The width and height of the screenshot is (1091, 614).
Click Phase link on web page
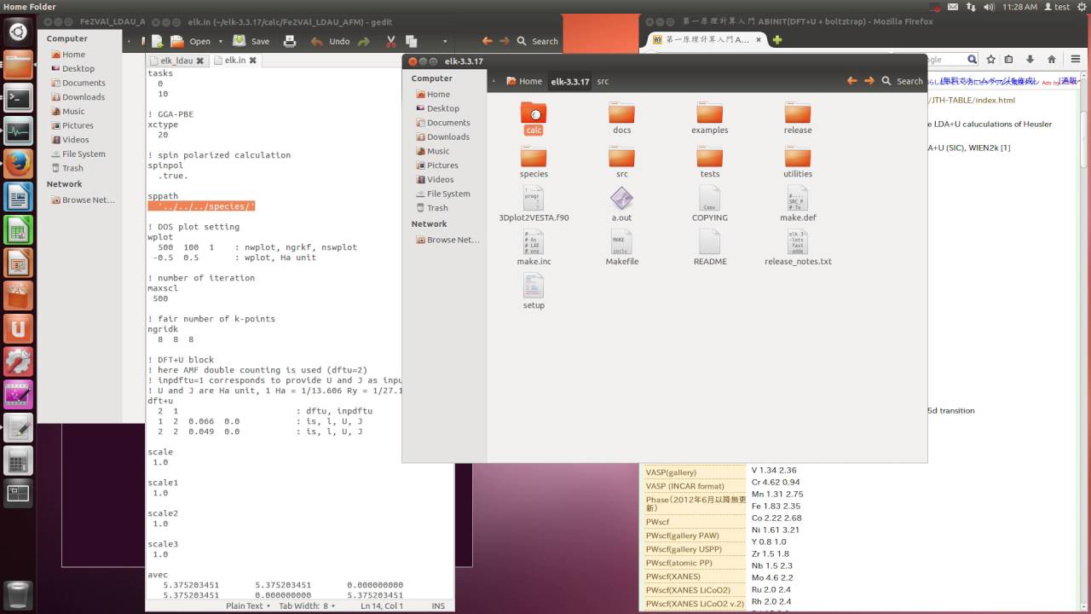point(696,503)
